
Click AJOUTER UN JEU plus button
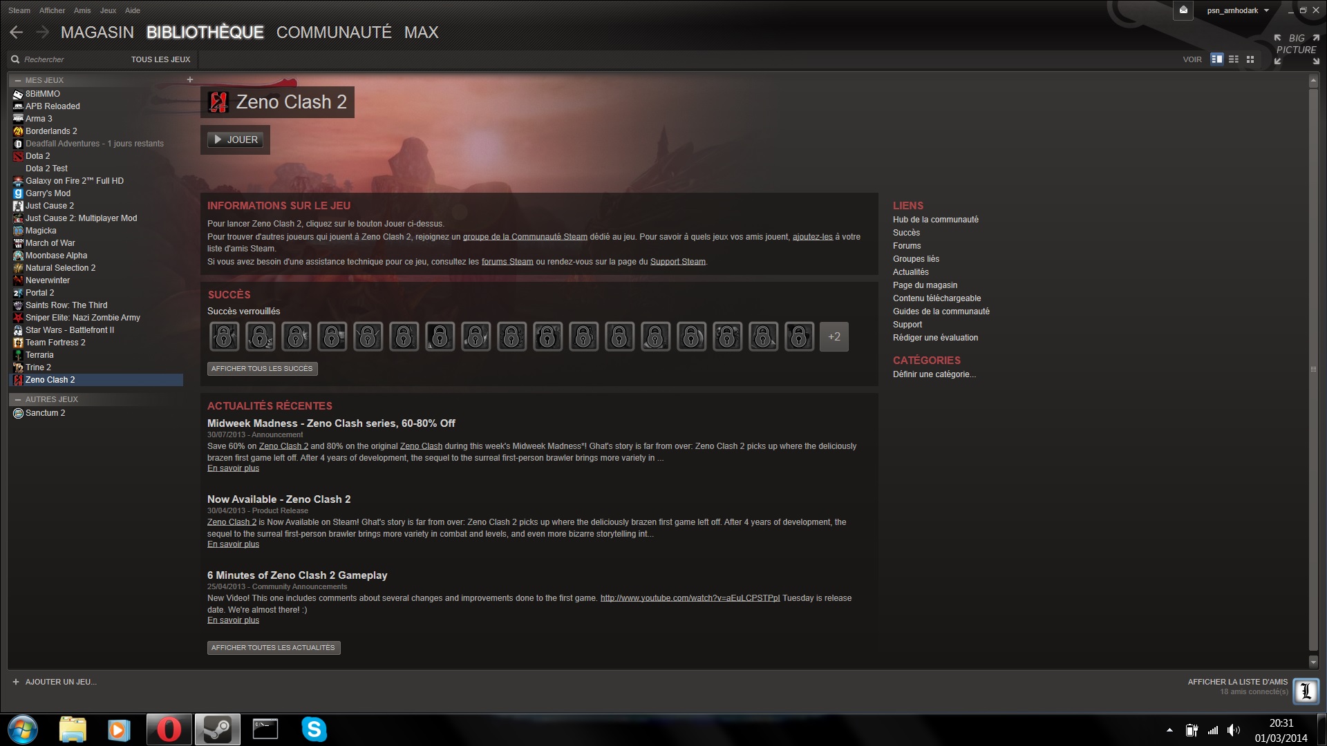pos(54,682)
